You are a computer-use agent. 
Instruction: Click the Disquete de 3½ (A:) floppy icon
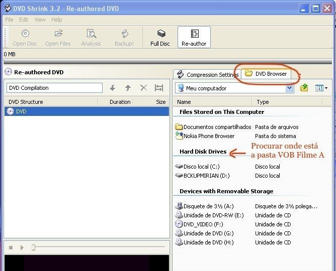click(x=179, y=206)
